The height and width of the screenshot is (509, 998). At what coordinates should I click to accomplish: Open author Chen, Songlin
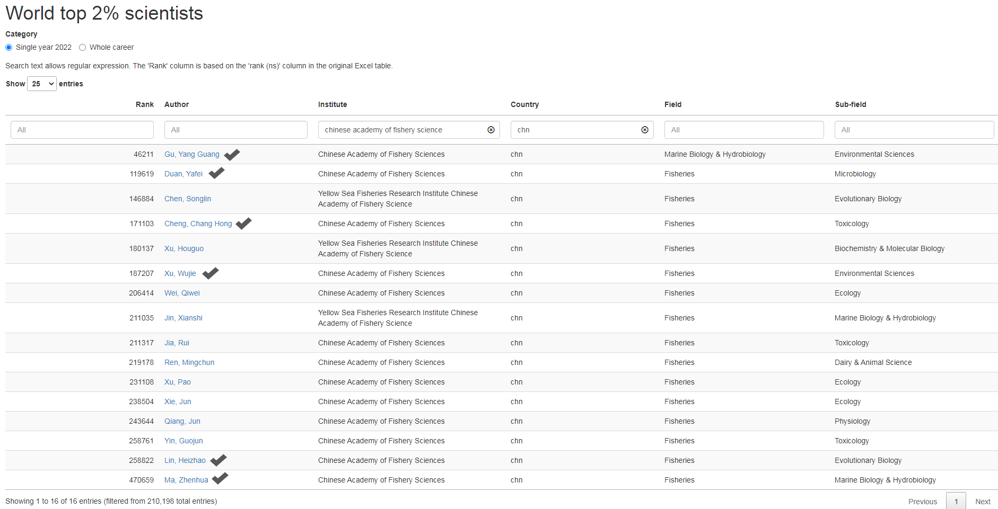click(188, 199)
